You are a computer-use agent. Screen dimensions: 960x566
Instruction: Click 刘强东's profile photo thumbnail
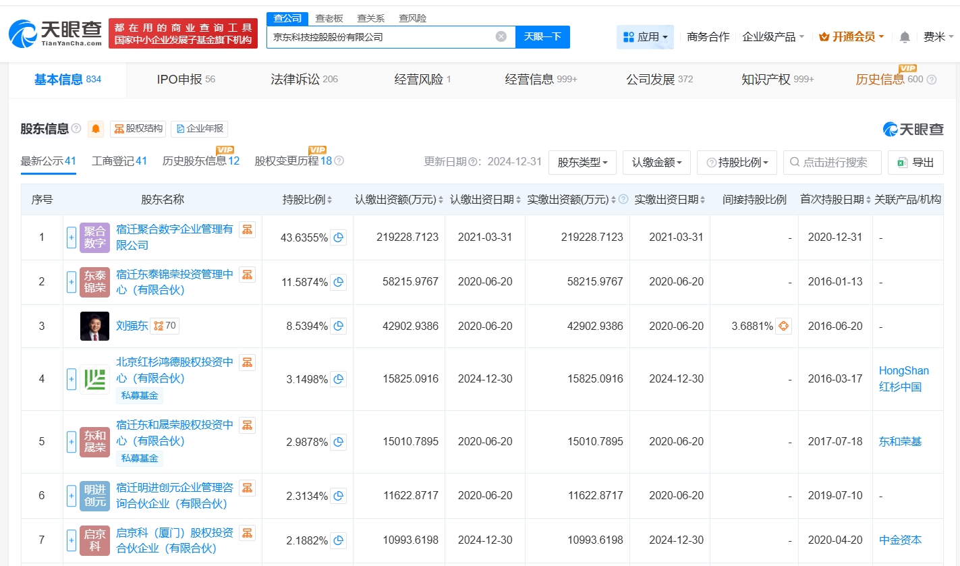[x=94, y=327]
